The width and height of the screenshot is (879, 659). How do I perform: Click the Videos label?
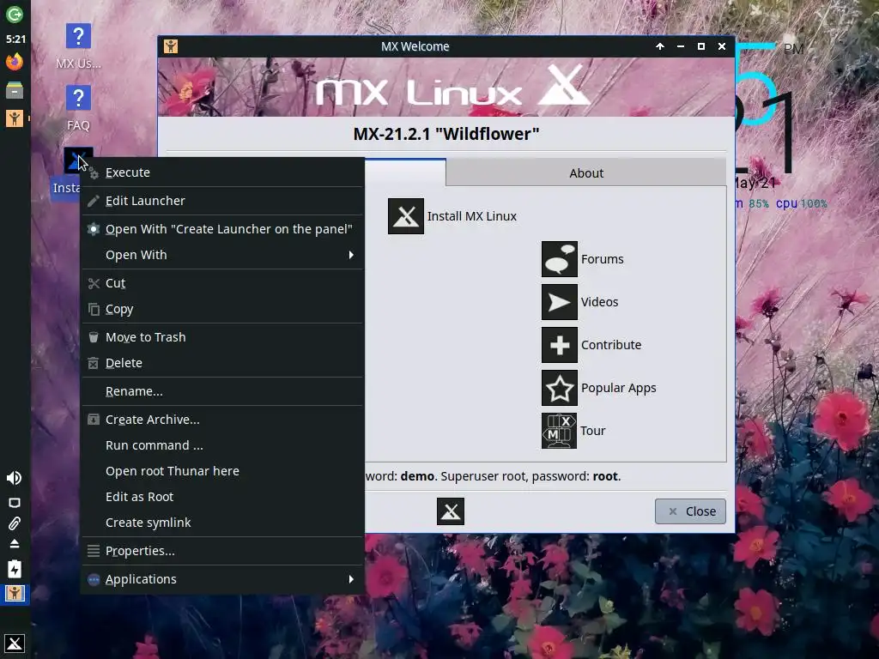(599, 302)
